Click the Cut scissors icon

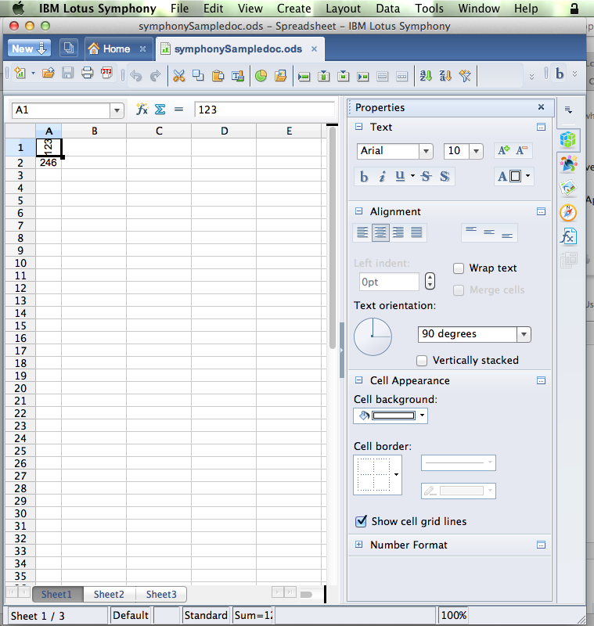coord(179,75)
